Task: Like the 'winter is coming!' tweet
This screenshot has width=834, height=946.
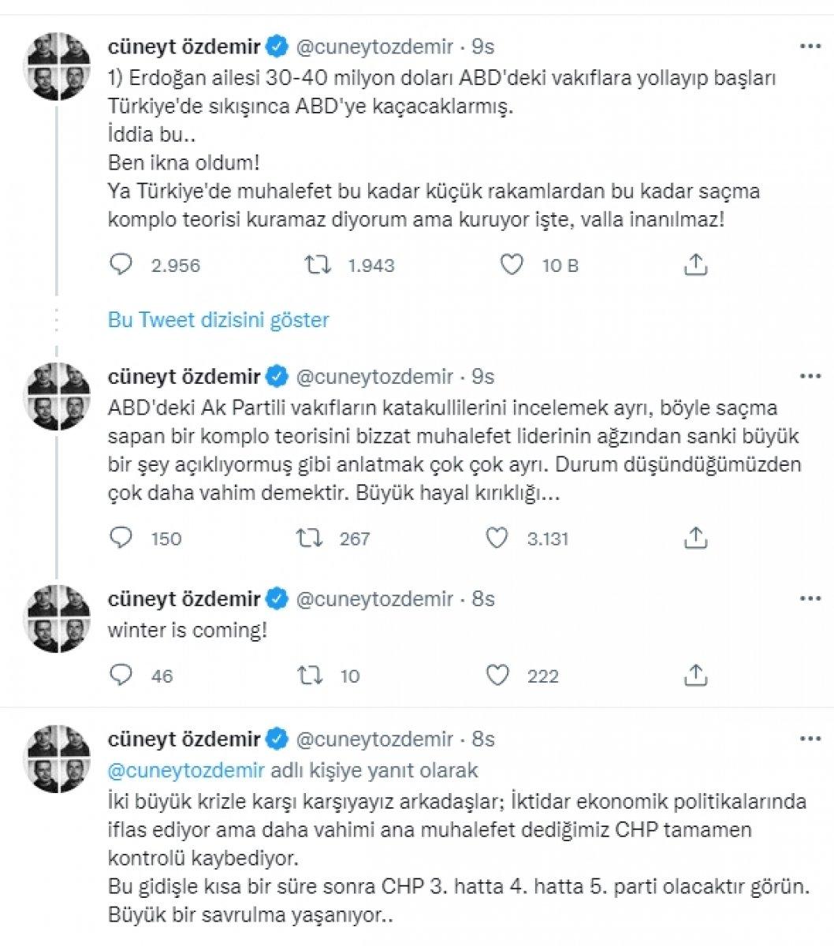Action: coord(497,675)
